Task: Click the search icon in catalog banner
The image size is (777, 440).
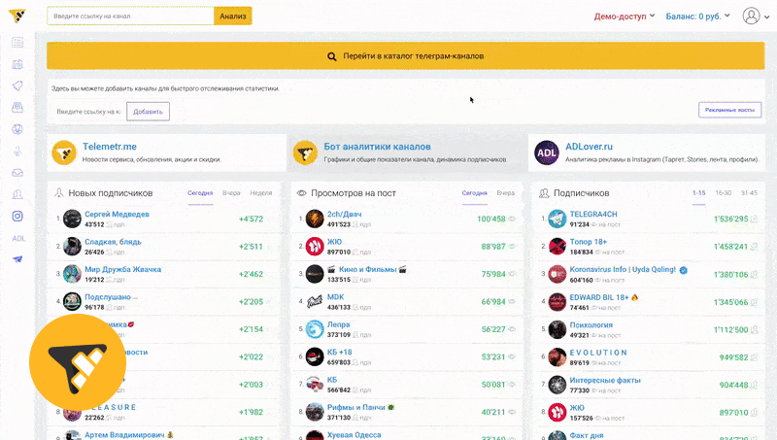Action: coord(331,56)
